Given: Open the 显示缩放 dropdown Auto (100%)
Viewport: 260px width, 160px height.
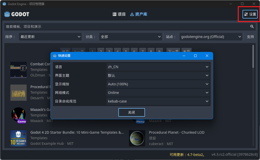Looking at the screenshot, I should coord(158,84).
